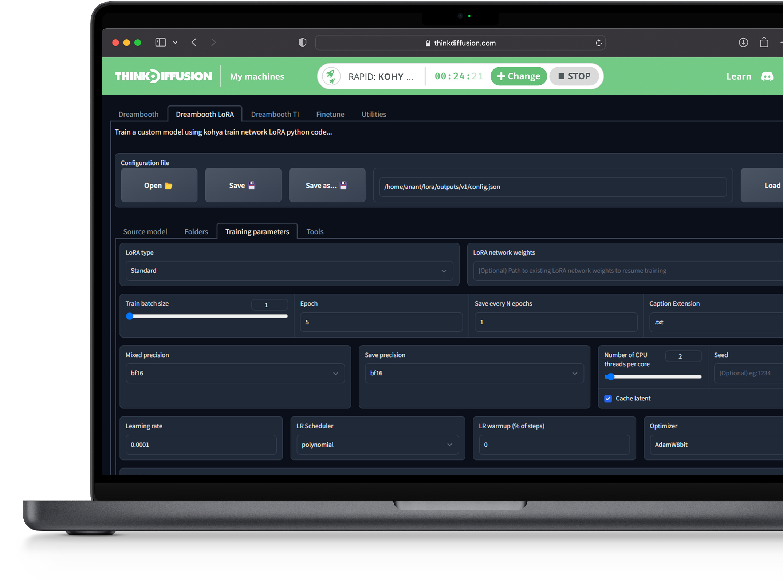
Task: Open the Safari downloads icon
Action: (x=743, y=43)
